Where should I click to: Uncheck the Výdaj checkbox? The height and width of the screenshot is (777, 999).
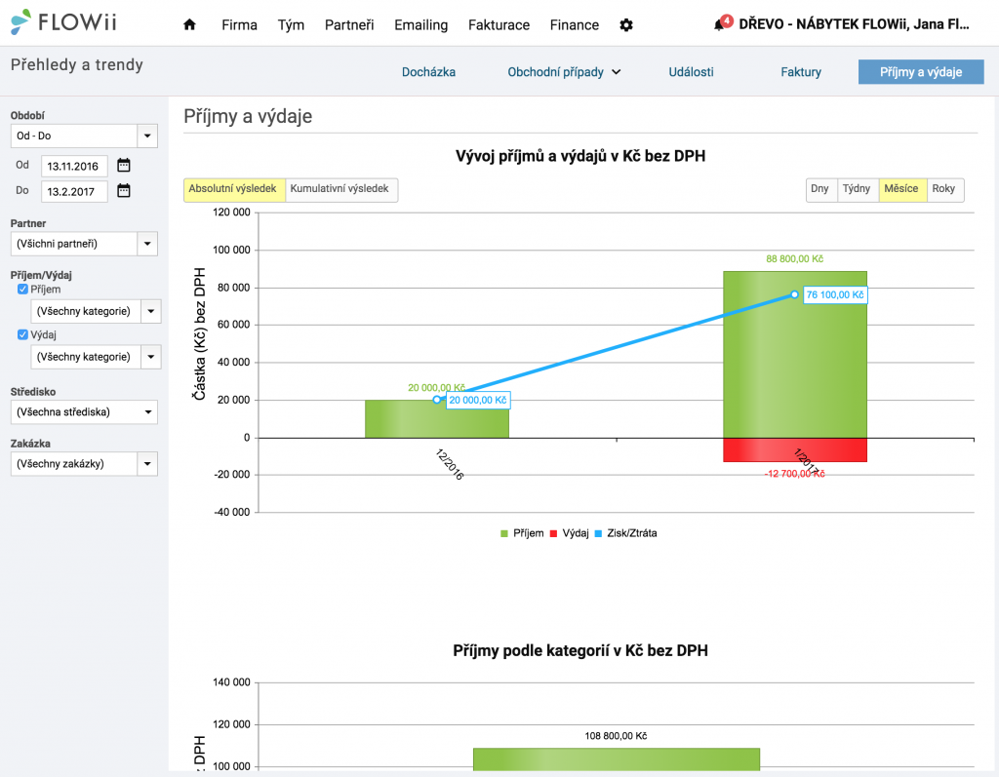pos(23,334)
